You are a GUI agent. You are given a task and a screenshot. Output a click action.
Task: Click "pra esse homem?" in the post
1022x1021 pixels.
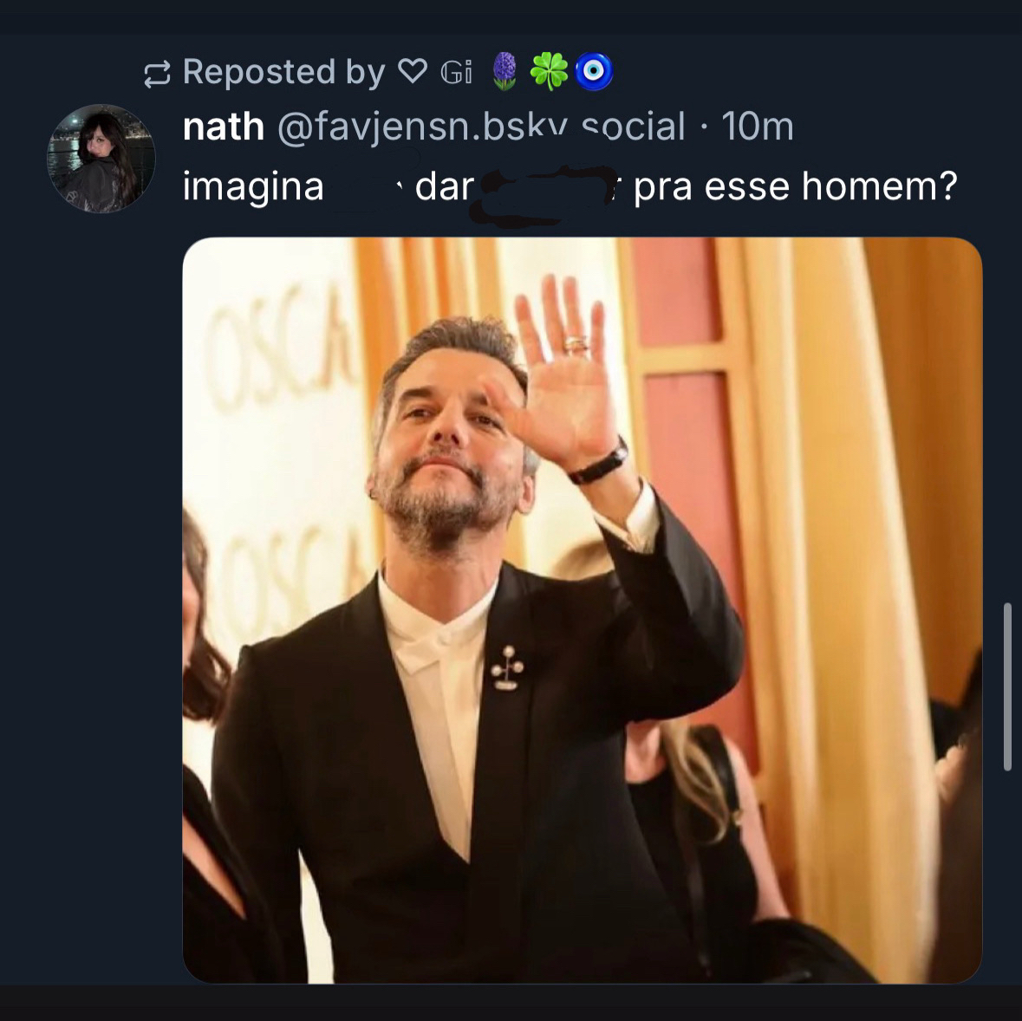tap(795, 186)
